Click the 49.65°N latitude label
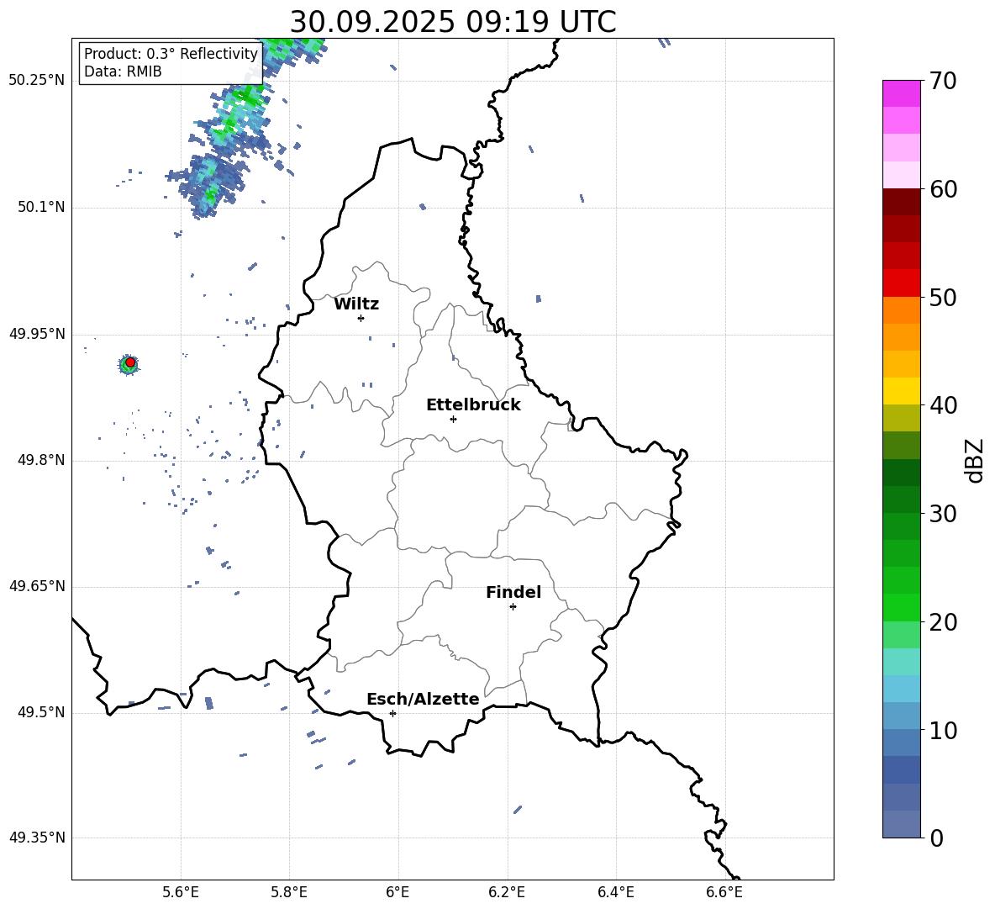 pyautogui.click(x=37, y=586)
